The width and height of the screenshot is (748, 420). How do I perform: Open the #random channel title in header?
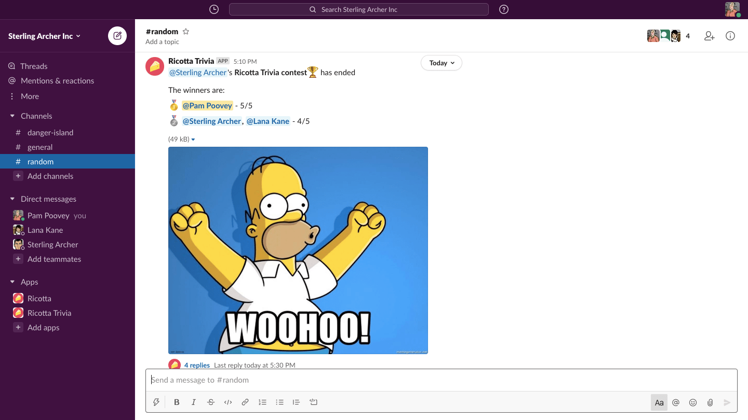pos(162,32)
